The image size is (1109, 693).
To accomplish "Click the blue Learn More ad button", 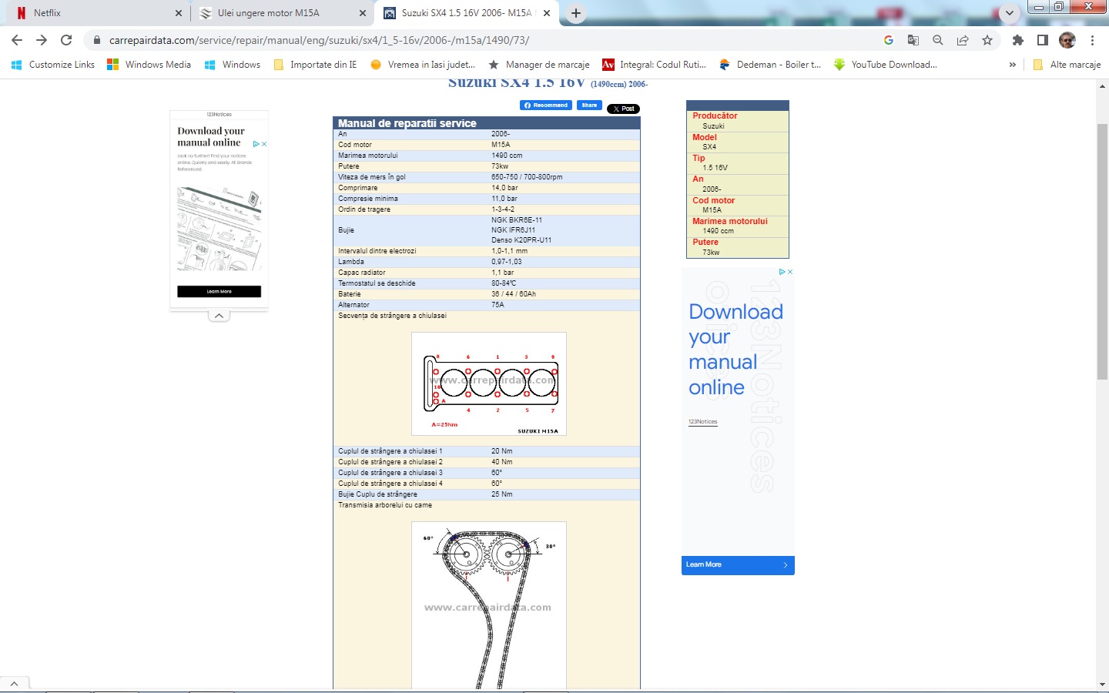I will pyautogui.click(x=738, y=565).
